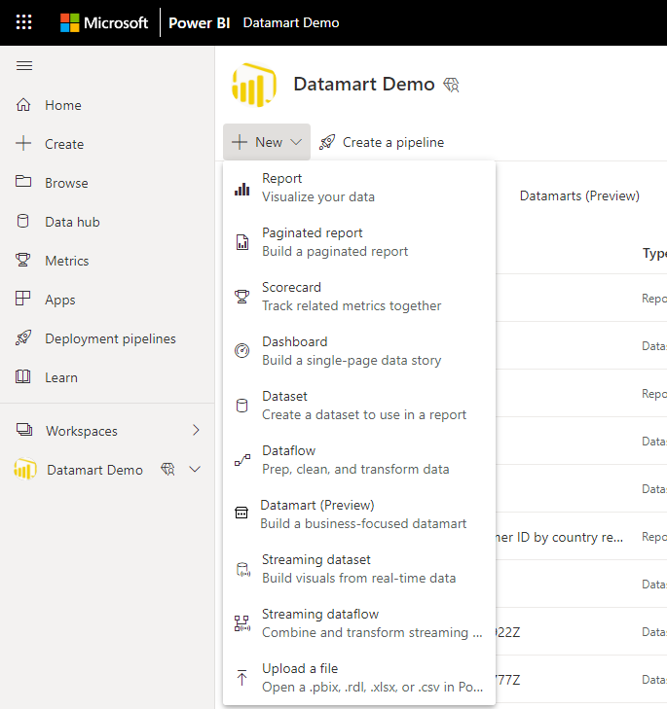Collapse the navigation pane hamburger icon
The height and width of the screenshot is (709, 667).
coord(24,66)
